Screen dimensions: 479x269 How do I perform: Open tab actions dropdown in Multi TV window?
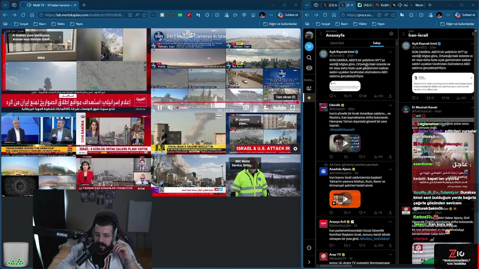(5, 5)
